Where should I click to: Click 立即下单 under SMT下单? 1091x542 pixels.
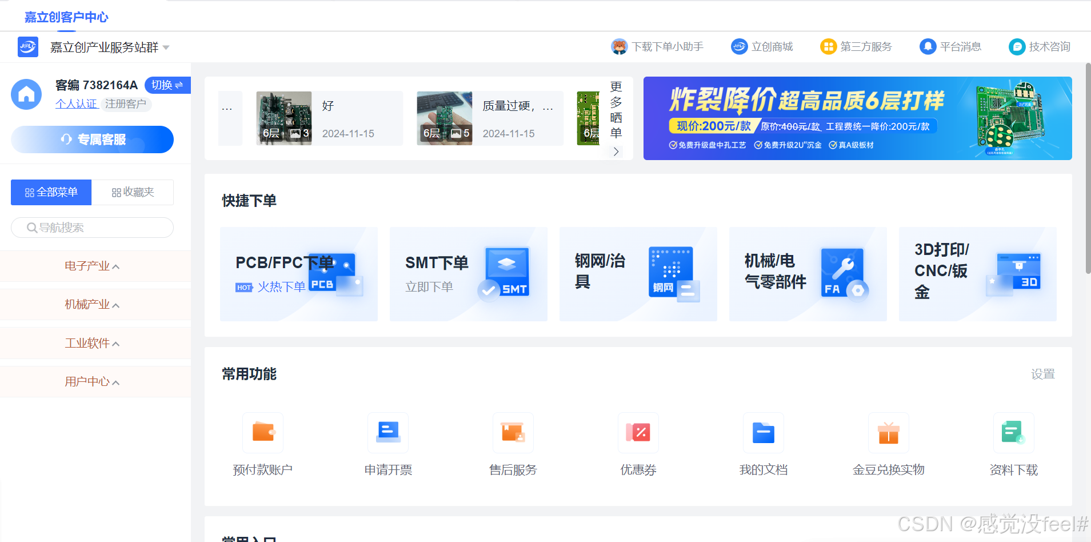coord(429,287)
